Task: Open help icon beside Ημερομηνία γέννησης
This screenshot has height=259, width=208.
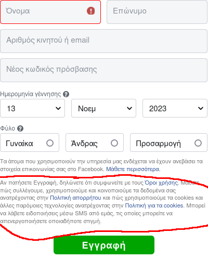Action: pos(66,94)
